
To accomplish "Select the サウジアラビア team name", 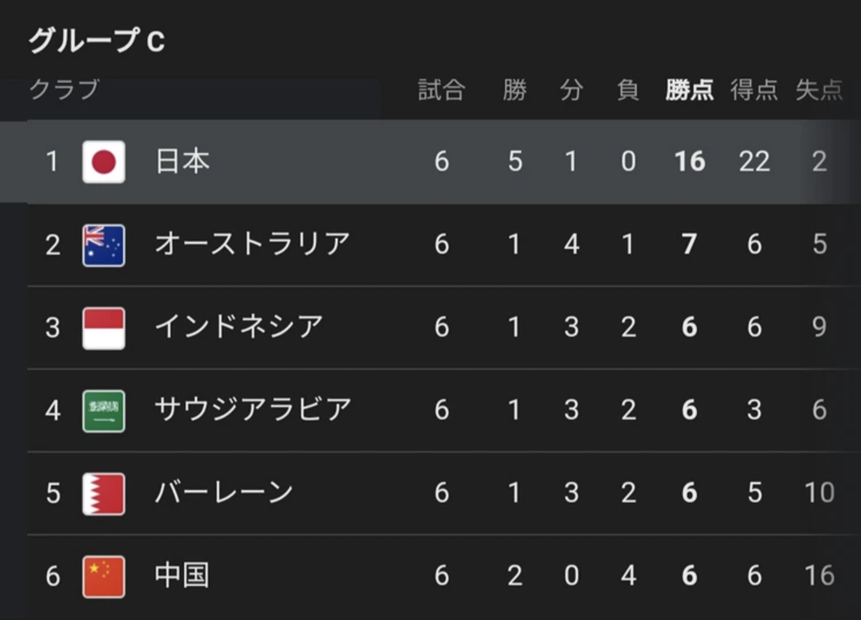I will click(x=253, y=410).
